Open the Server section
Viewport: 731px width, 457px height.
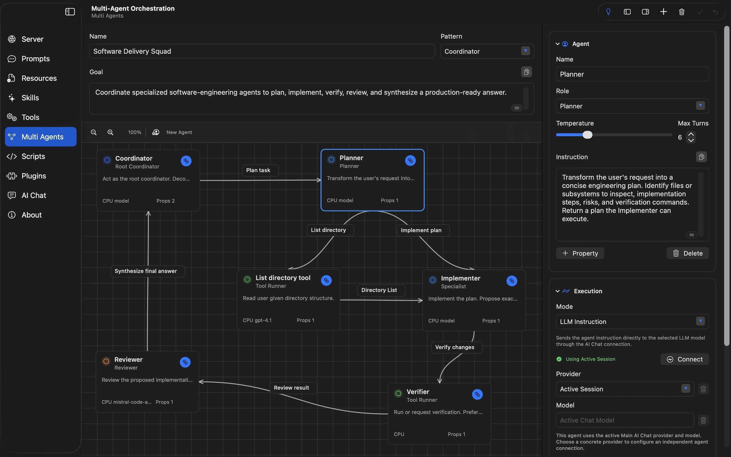[41, 39]
